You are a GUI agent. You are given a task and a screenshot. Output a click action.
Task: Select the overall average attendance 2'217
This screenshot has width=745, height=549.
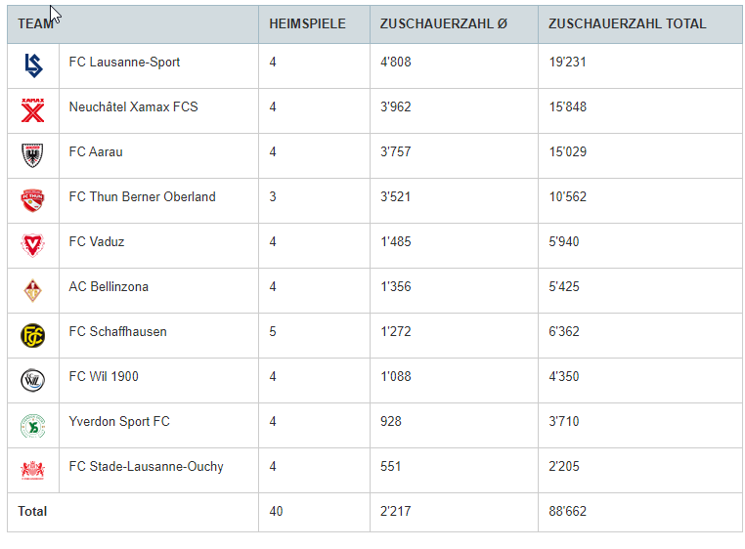click(395, 512)
